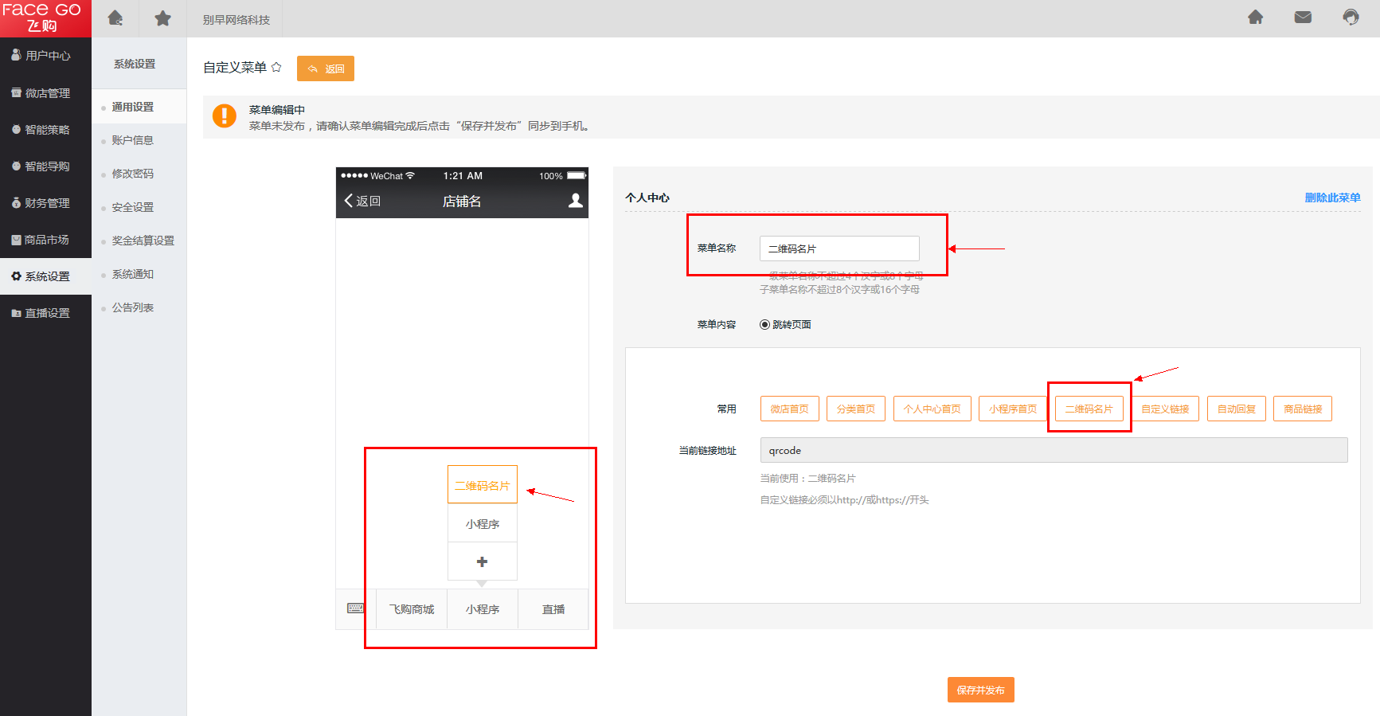Open 财务管理 in the left sidebar

point(46,203)
